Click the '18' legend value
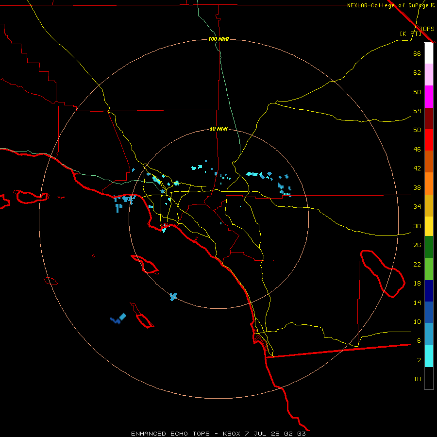Screen dimensions: 437x437 pos(417,284)
